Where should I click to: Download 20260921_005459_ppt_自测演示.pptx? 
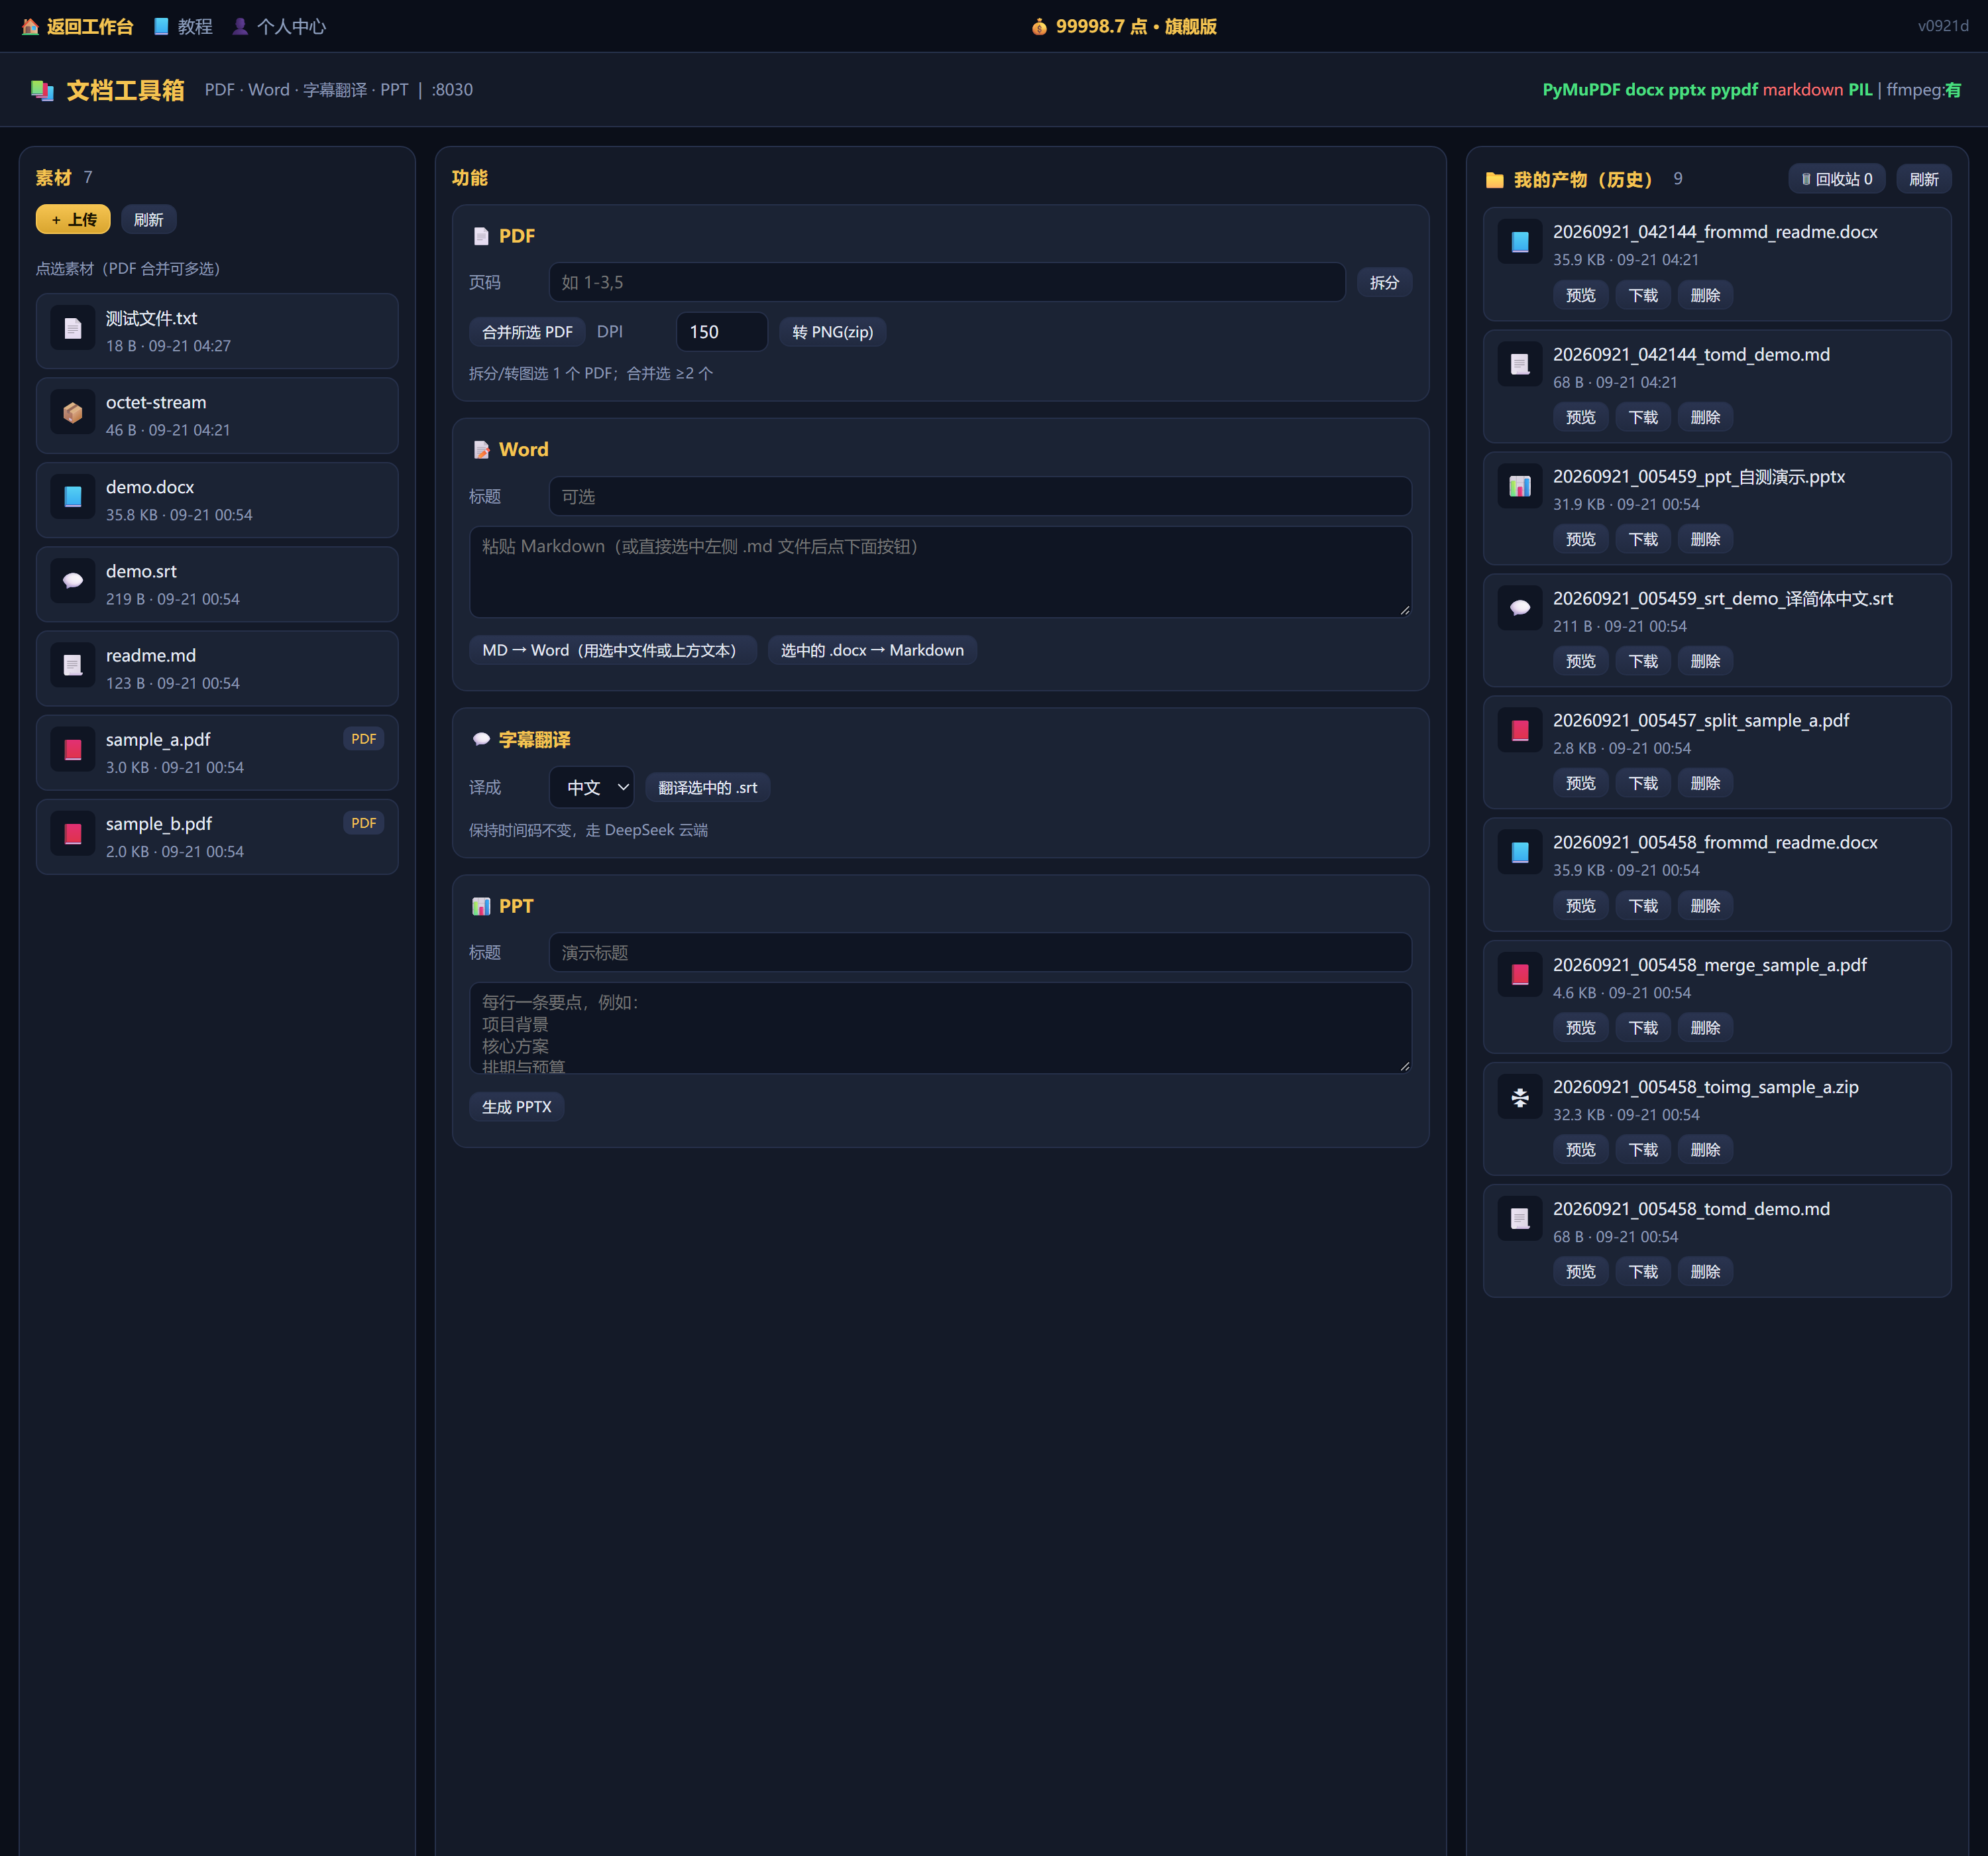click(x=1643, y=540)
